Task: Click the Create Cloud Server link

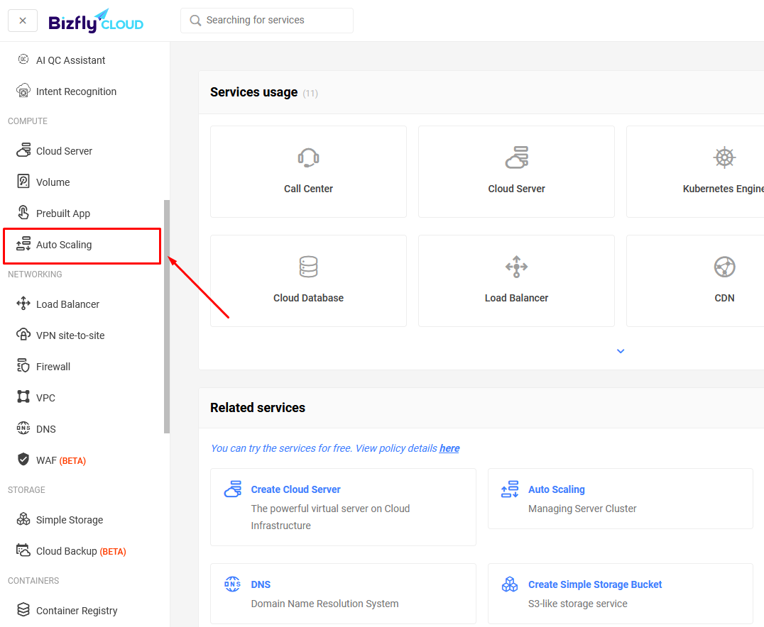Action: [x=296, y=489]
